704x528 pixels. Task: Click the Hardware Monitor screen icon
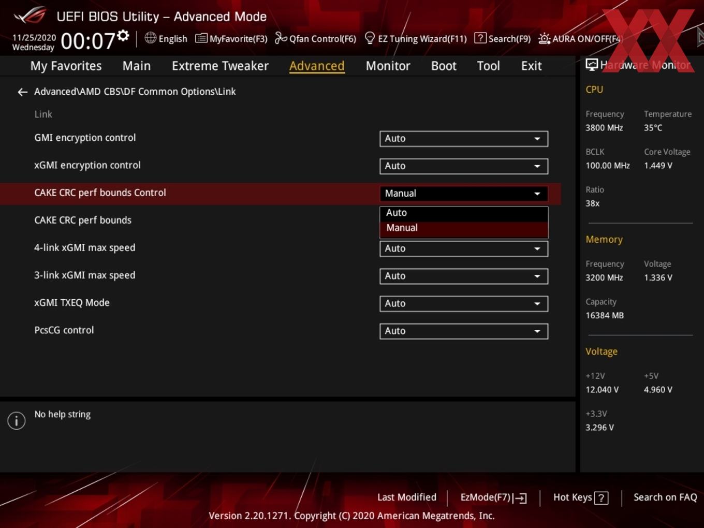592,65
